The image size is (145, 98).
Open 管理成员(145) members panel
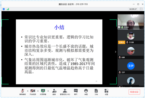point(65,92)
